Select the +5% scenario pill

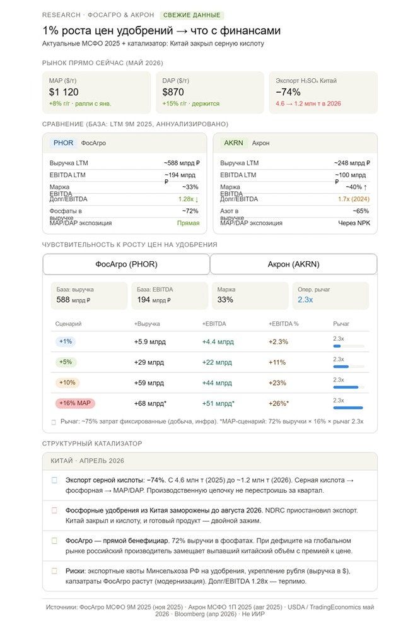pos(66,362)
